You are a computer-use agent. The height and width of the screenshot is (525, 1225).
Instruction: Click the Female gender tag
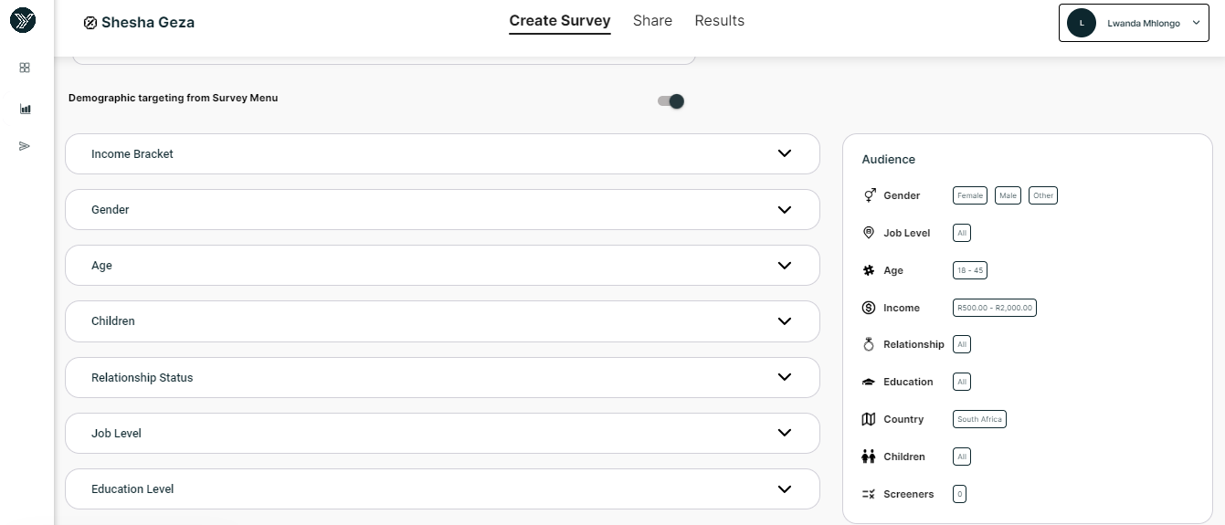click(x=970, y=195)
